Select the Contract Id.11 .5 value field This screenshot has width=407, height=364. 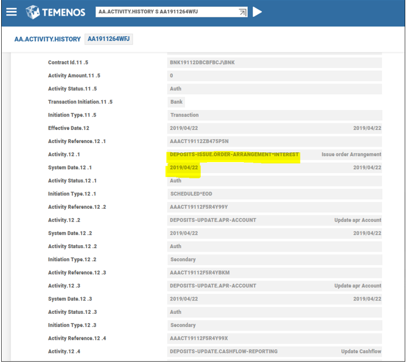[x=274, y=62]
